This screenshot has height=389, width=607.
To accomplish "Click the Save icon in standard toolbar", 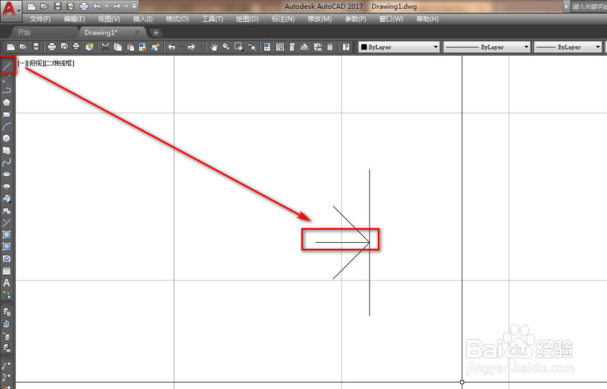I will [36, 47].
